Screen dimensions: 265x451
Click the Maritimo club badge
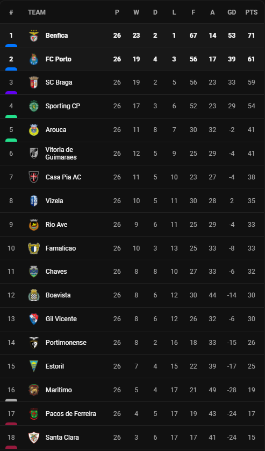coord(34,390)
